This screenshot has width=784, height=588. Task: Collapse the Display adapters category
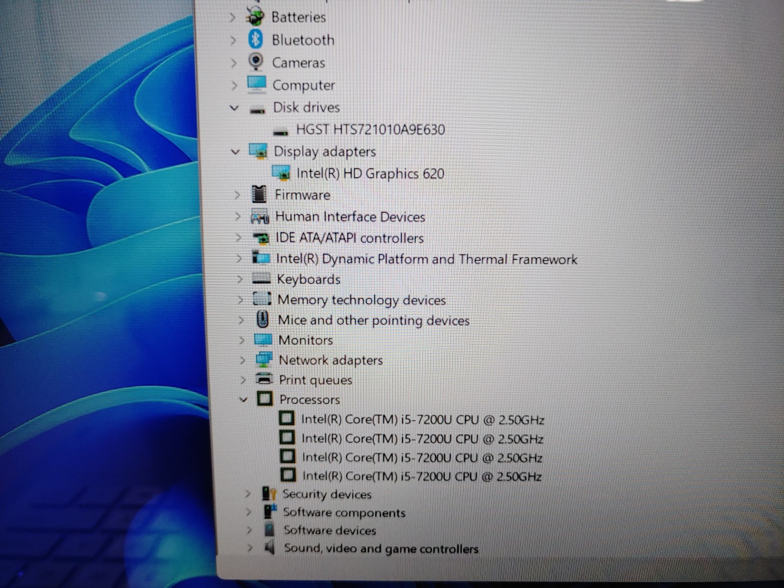coord(235,151)
